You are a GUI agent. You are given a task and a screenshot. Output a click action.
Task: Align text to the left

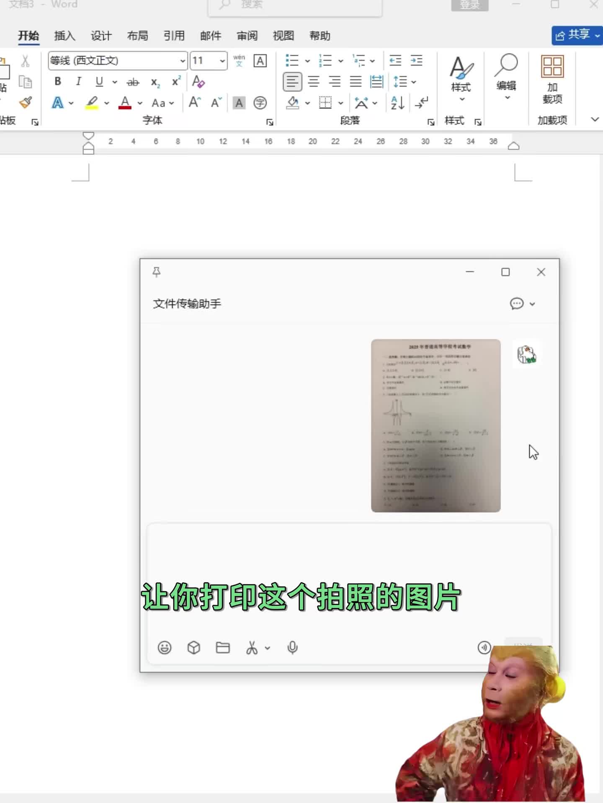[292, 82]
